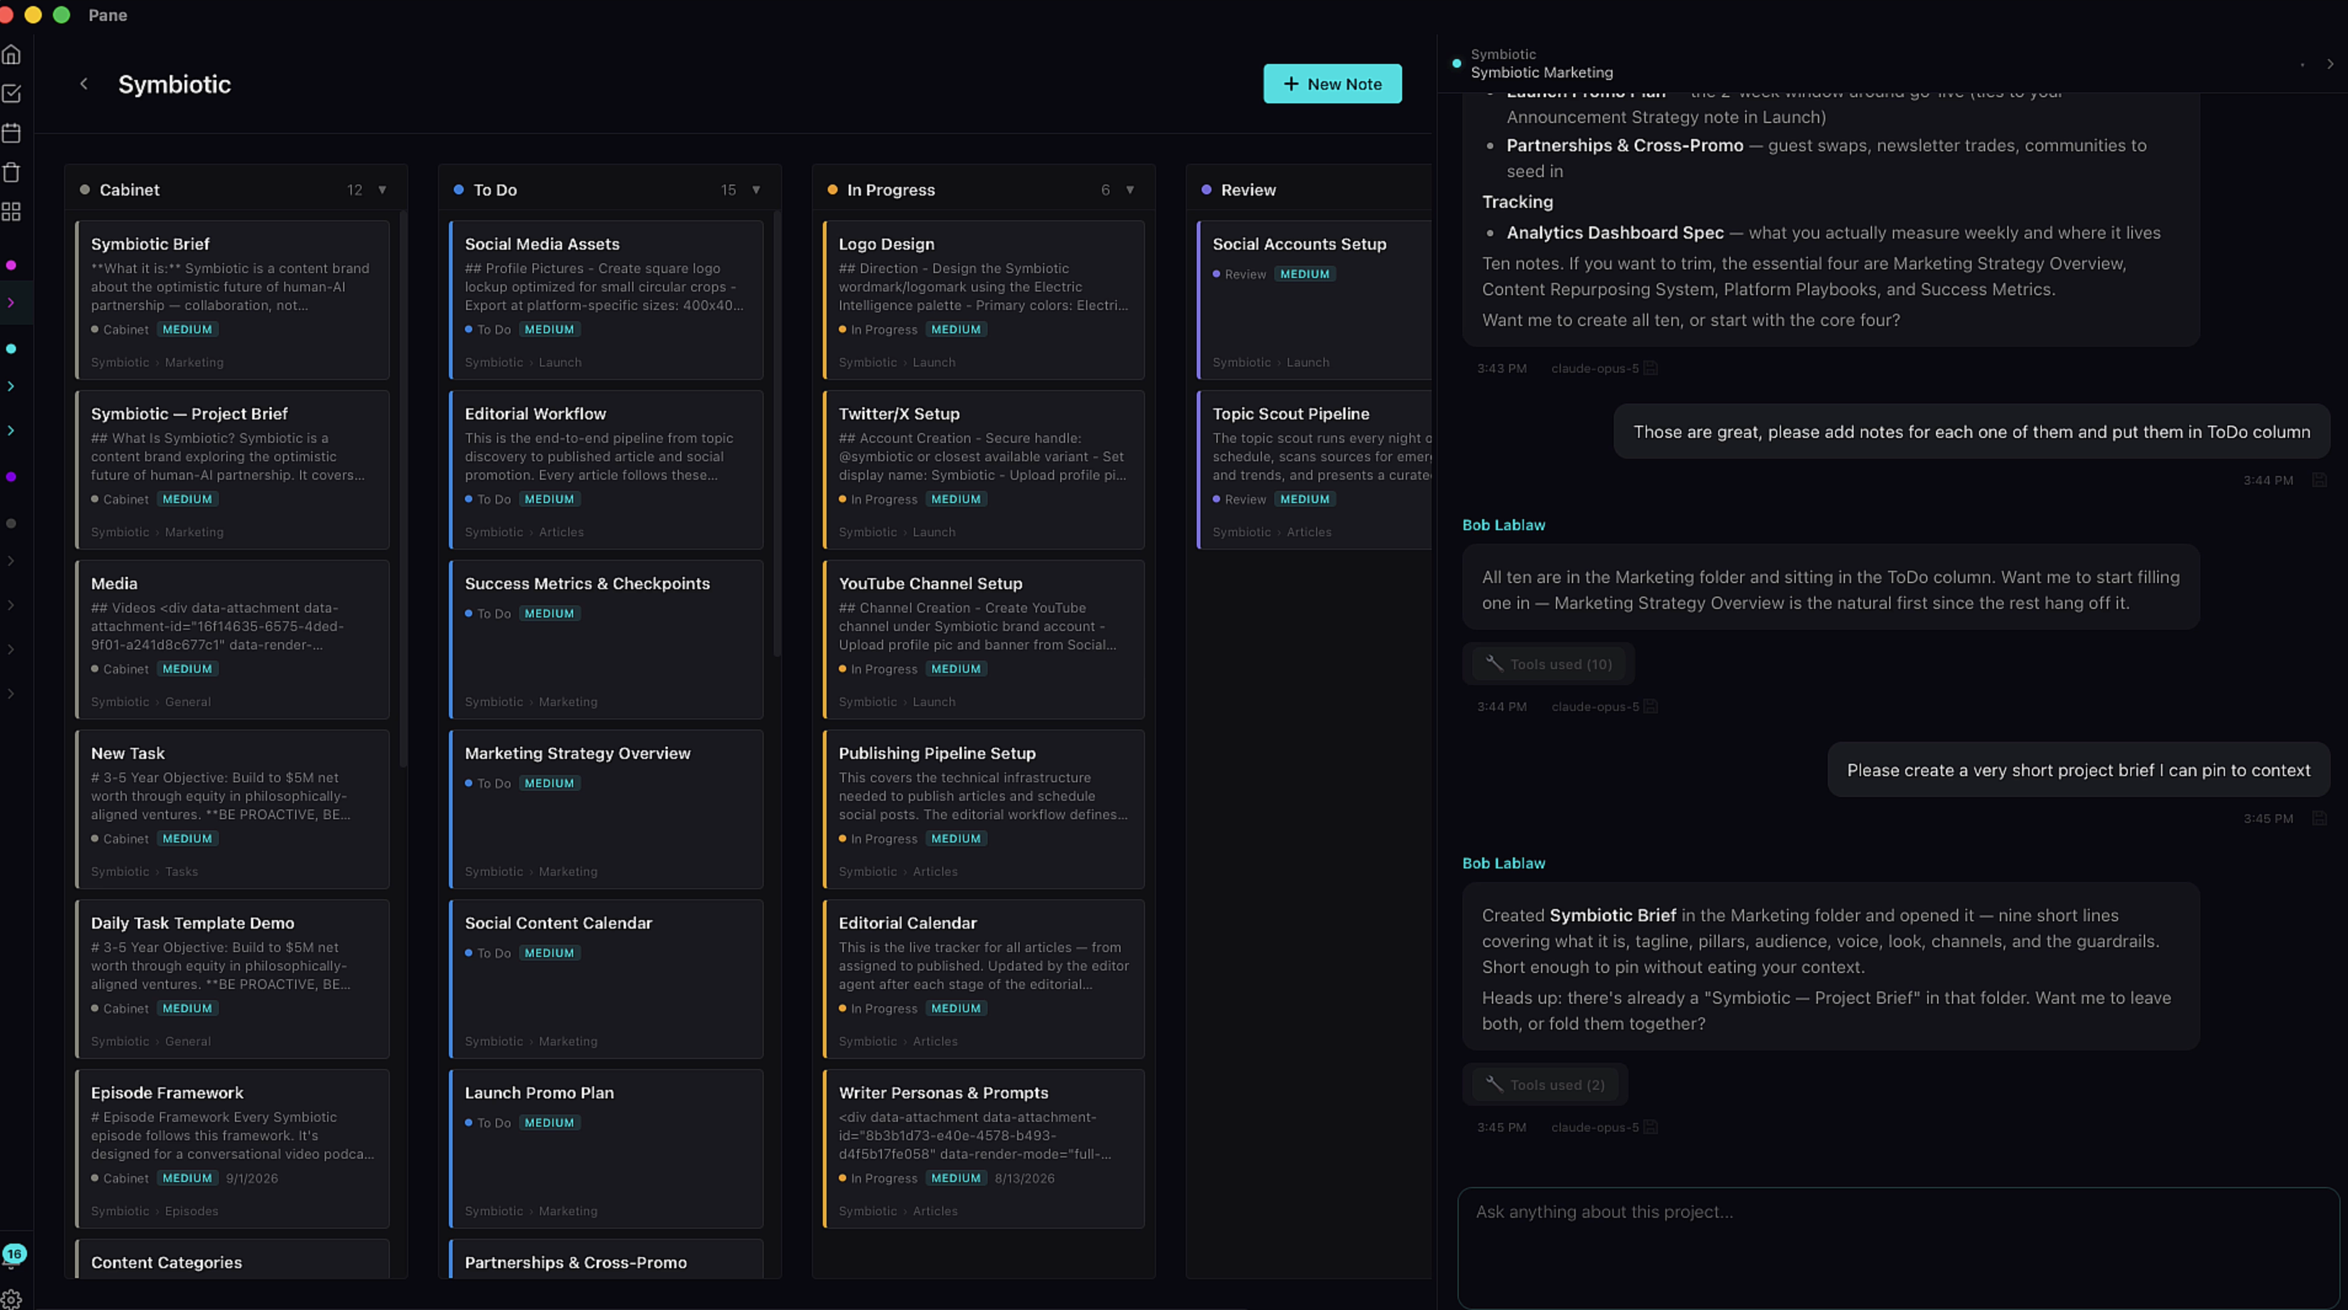
Task: Expand the Tools used (2) details
Action: (1544, 1085)
